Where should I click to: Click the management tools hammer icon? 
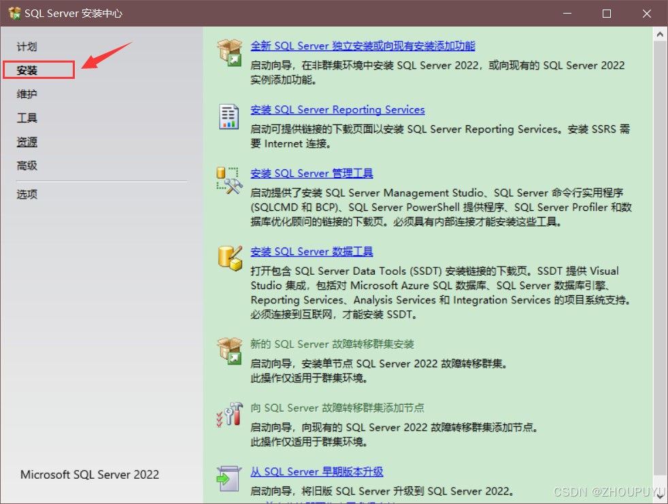tap(229, 180)
